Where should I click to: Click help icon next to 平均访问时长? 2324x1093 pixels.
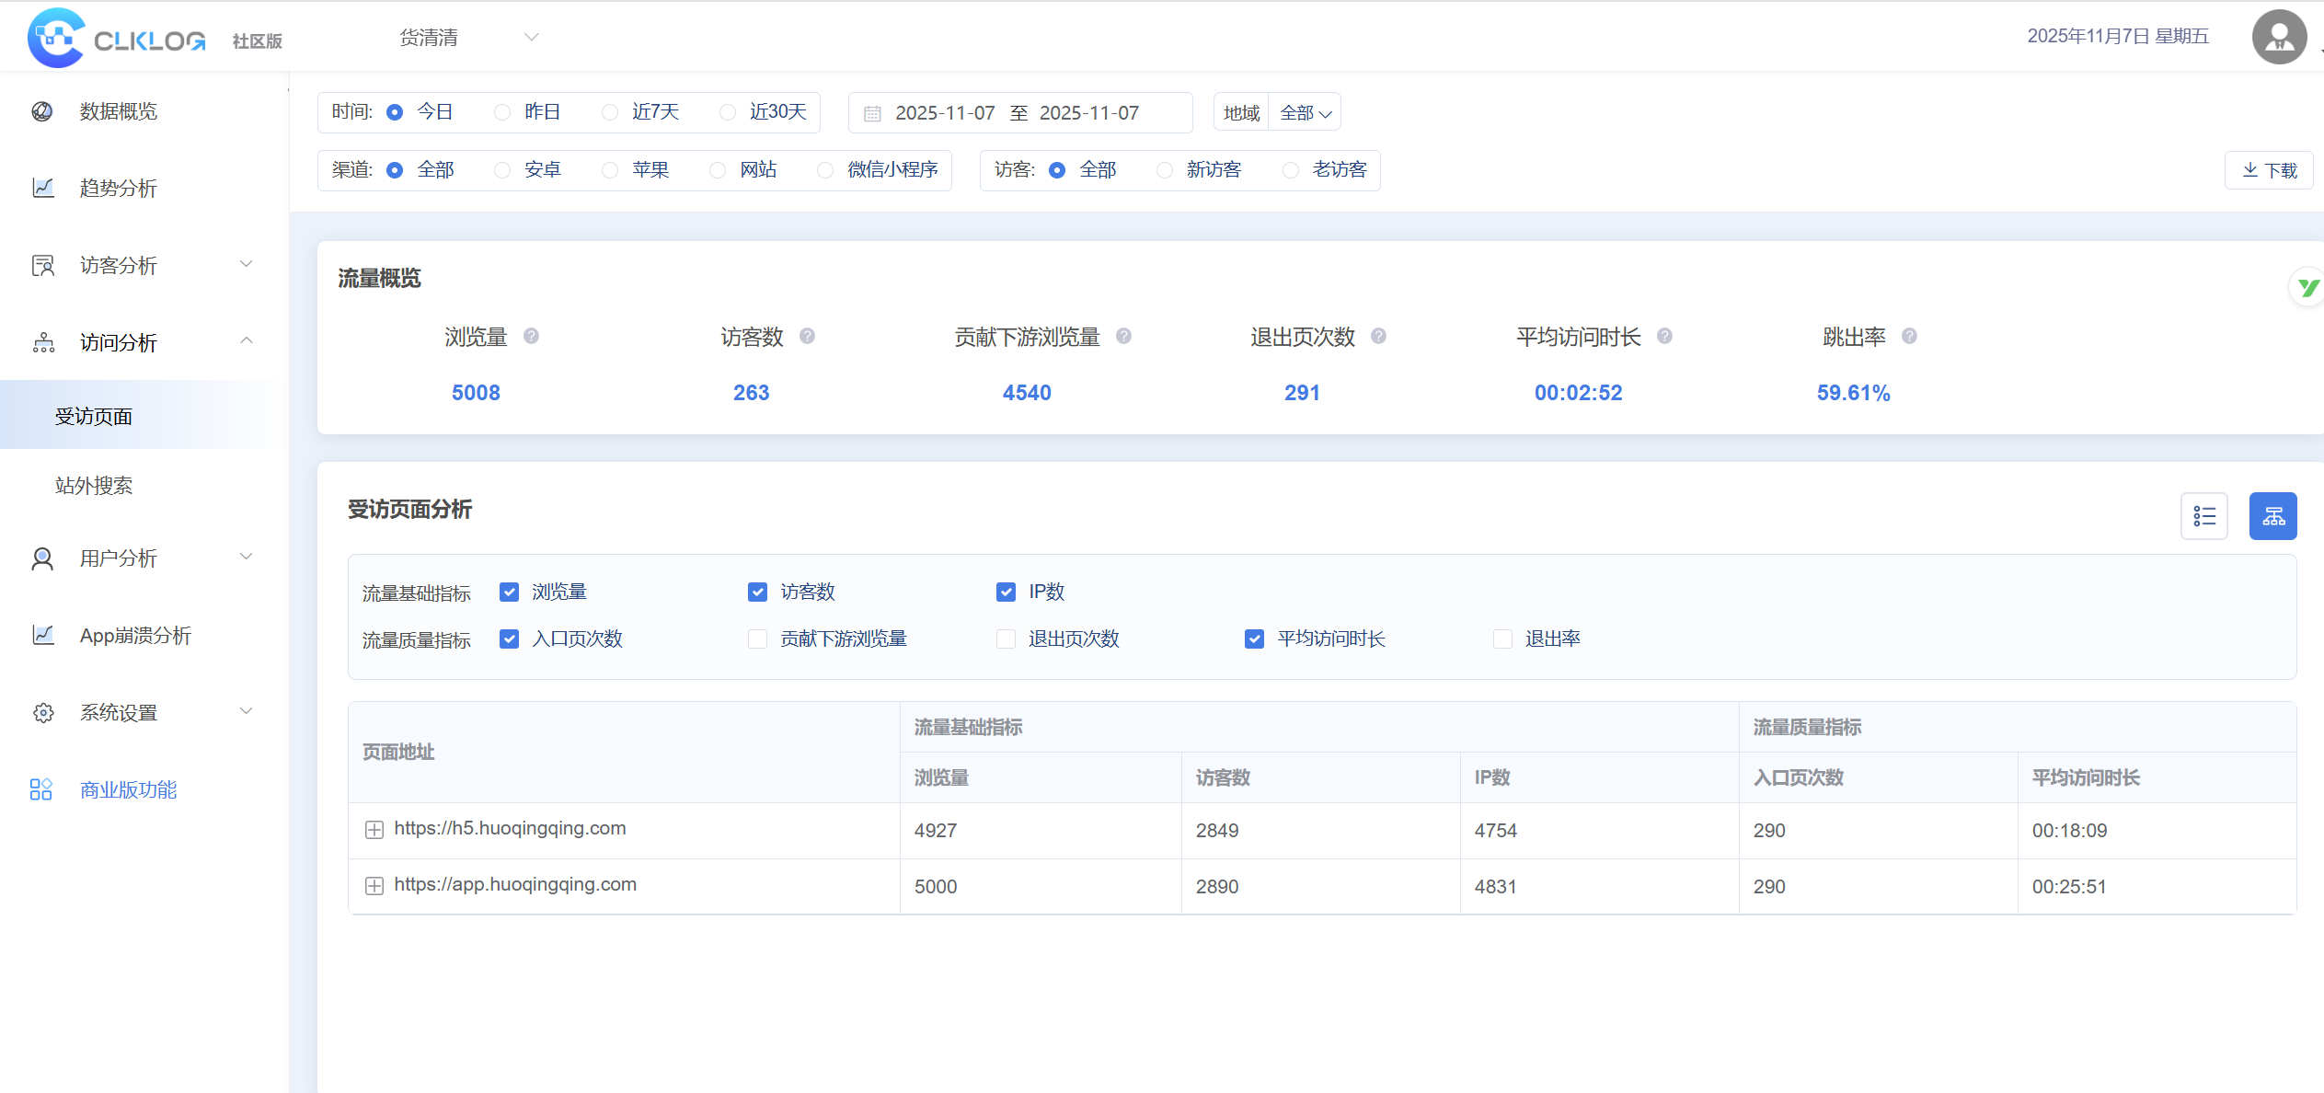(1664, 336)
